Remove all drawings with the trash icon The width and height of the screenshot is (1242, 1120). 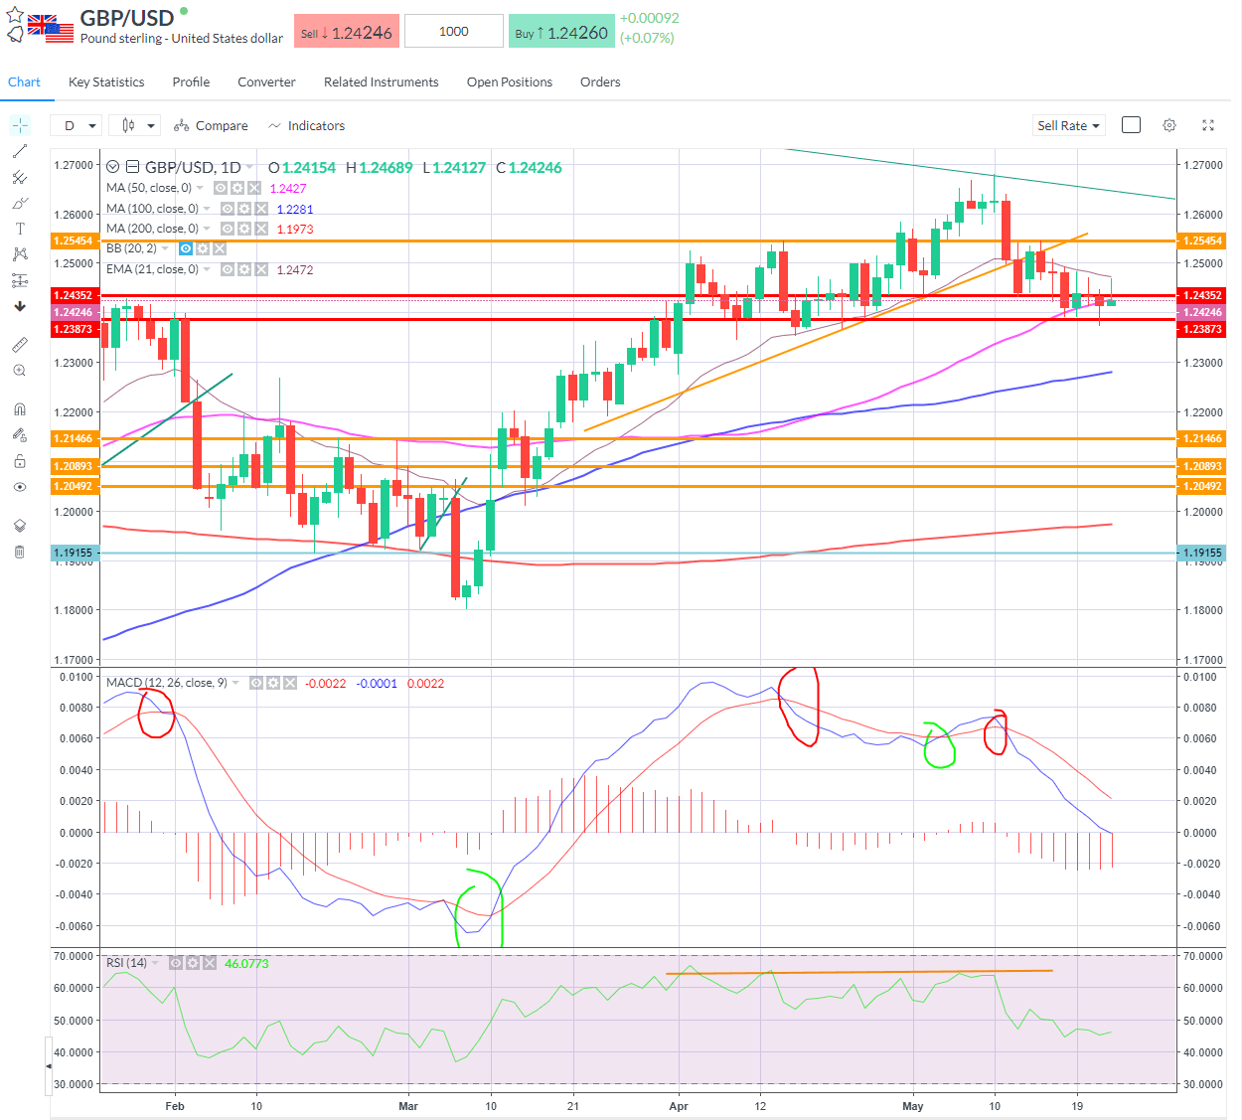tap(20, 552)
